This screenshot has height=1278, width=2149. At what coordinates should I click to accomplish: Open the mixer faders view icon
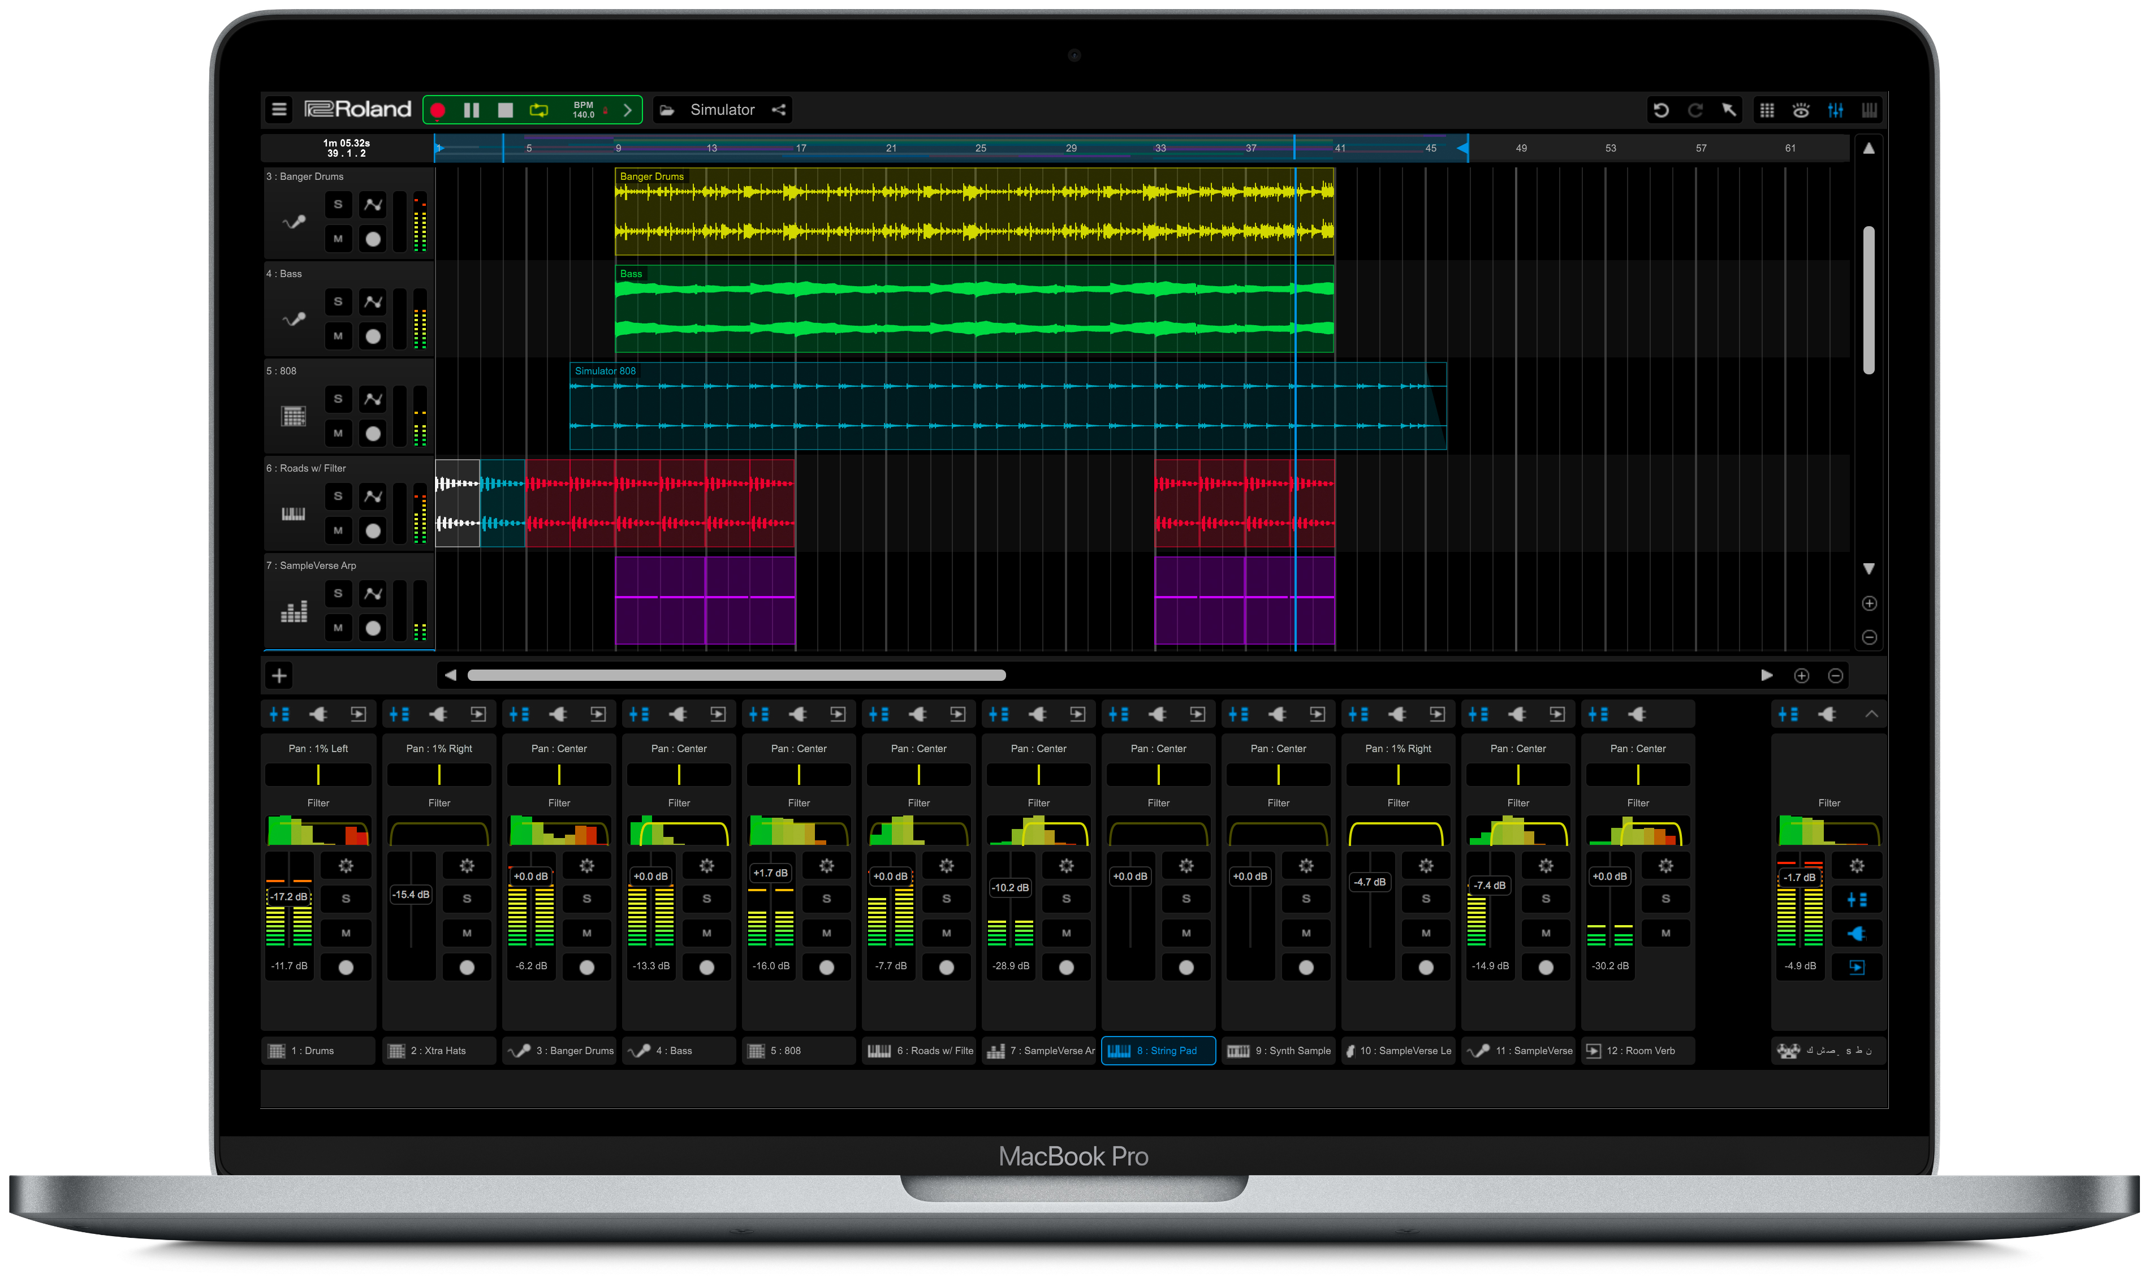point(1836,109)
